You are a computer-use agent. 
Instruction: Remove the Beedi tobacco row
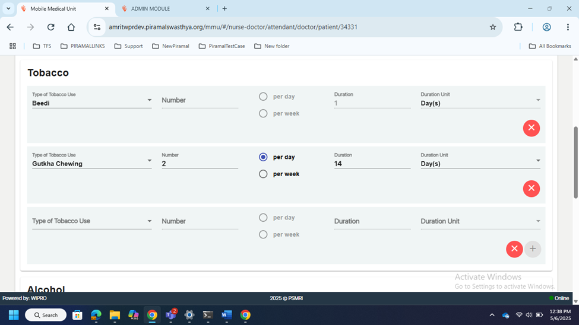click(531, 128)
